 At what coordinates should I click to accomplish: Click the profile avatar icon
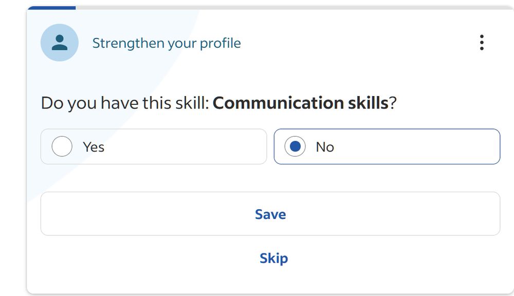[60, 43]
